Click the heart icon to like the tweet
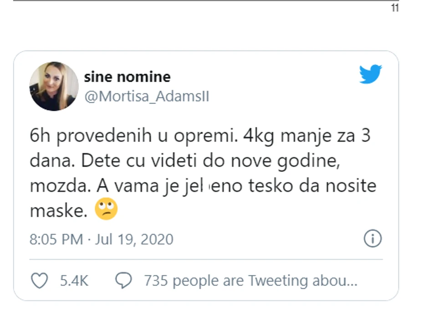Image resolution: width=428 pixels, height=317 pixels. pyautogui.click(x=39, y=281)
